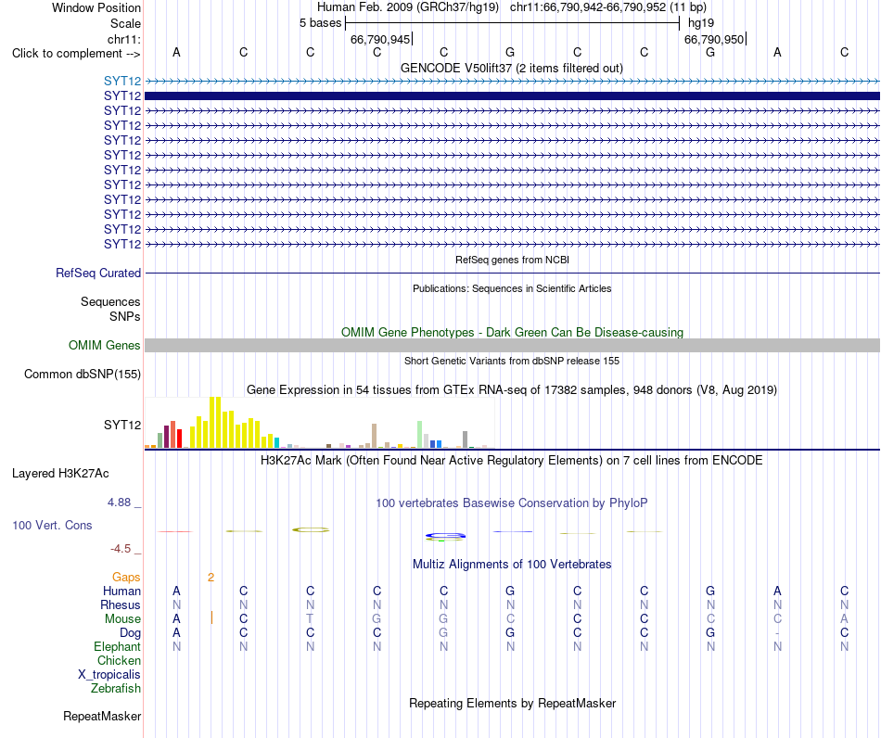Click the SNPs track label
Image resolution: width=881 pixels, height=738 pixels.
pos(125,316)
